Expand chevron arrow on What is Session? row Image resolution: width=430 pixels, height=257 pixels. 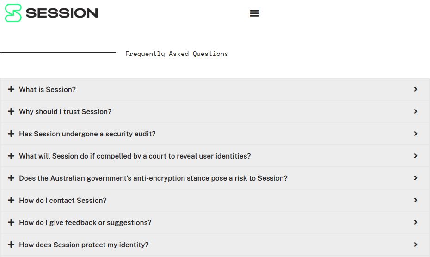tap(416, 89)
